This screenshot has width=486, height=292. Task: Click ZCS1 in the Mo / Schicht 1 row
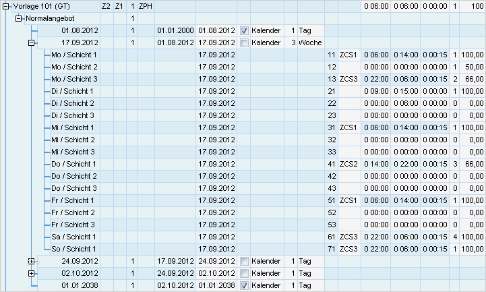point(348,55)
